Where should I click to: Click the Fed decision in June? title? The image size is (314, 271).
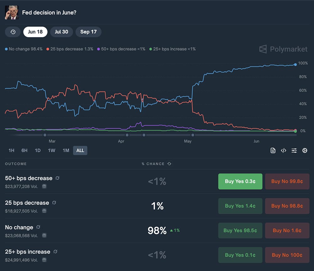pos(49,13)
